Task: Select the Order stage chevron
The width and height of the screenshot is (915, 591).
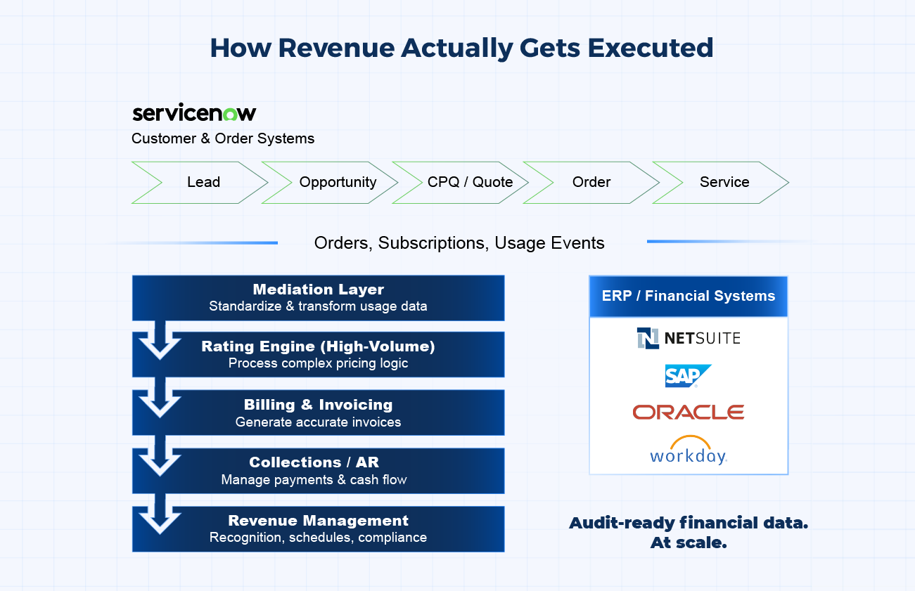Action: pyautogui.click(x=591, y=183)
